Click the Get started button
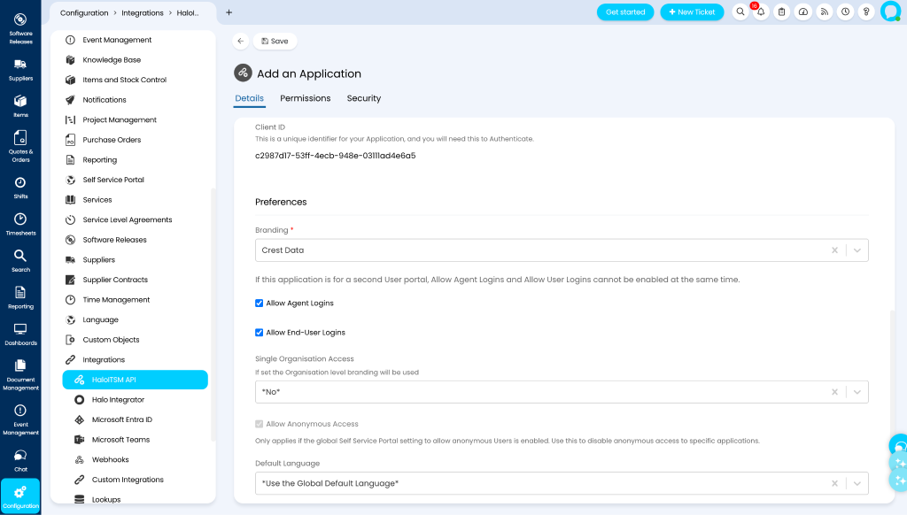 (x=625, y=12)
